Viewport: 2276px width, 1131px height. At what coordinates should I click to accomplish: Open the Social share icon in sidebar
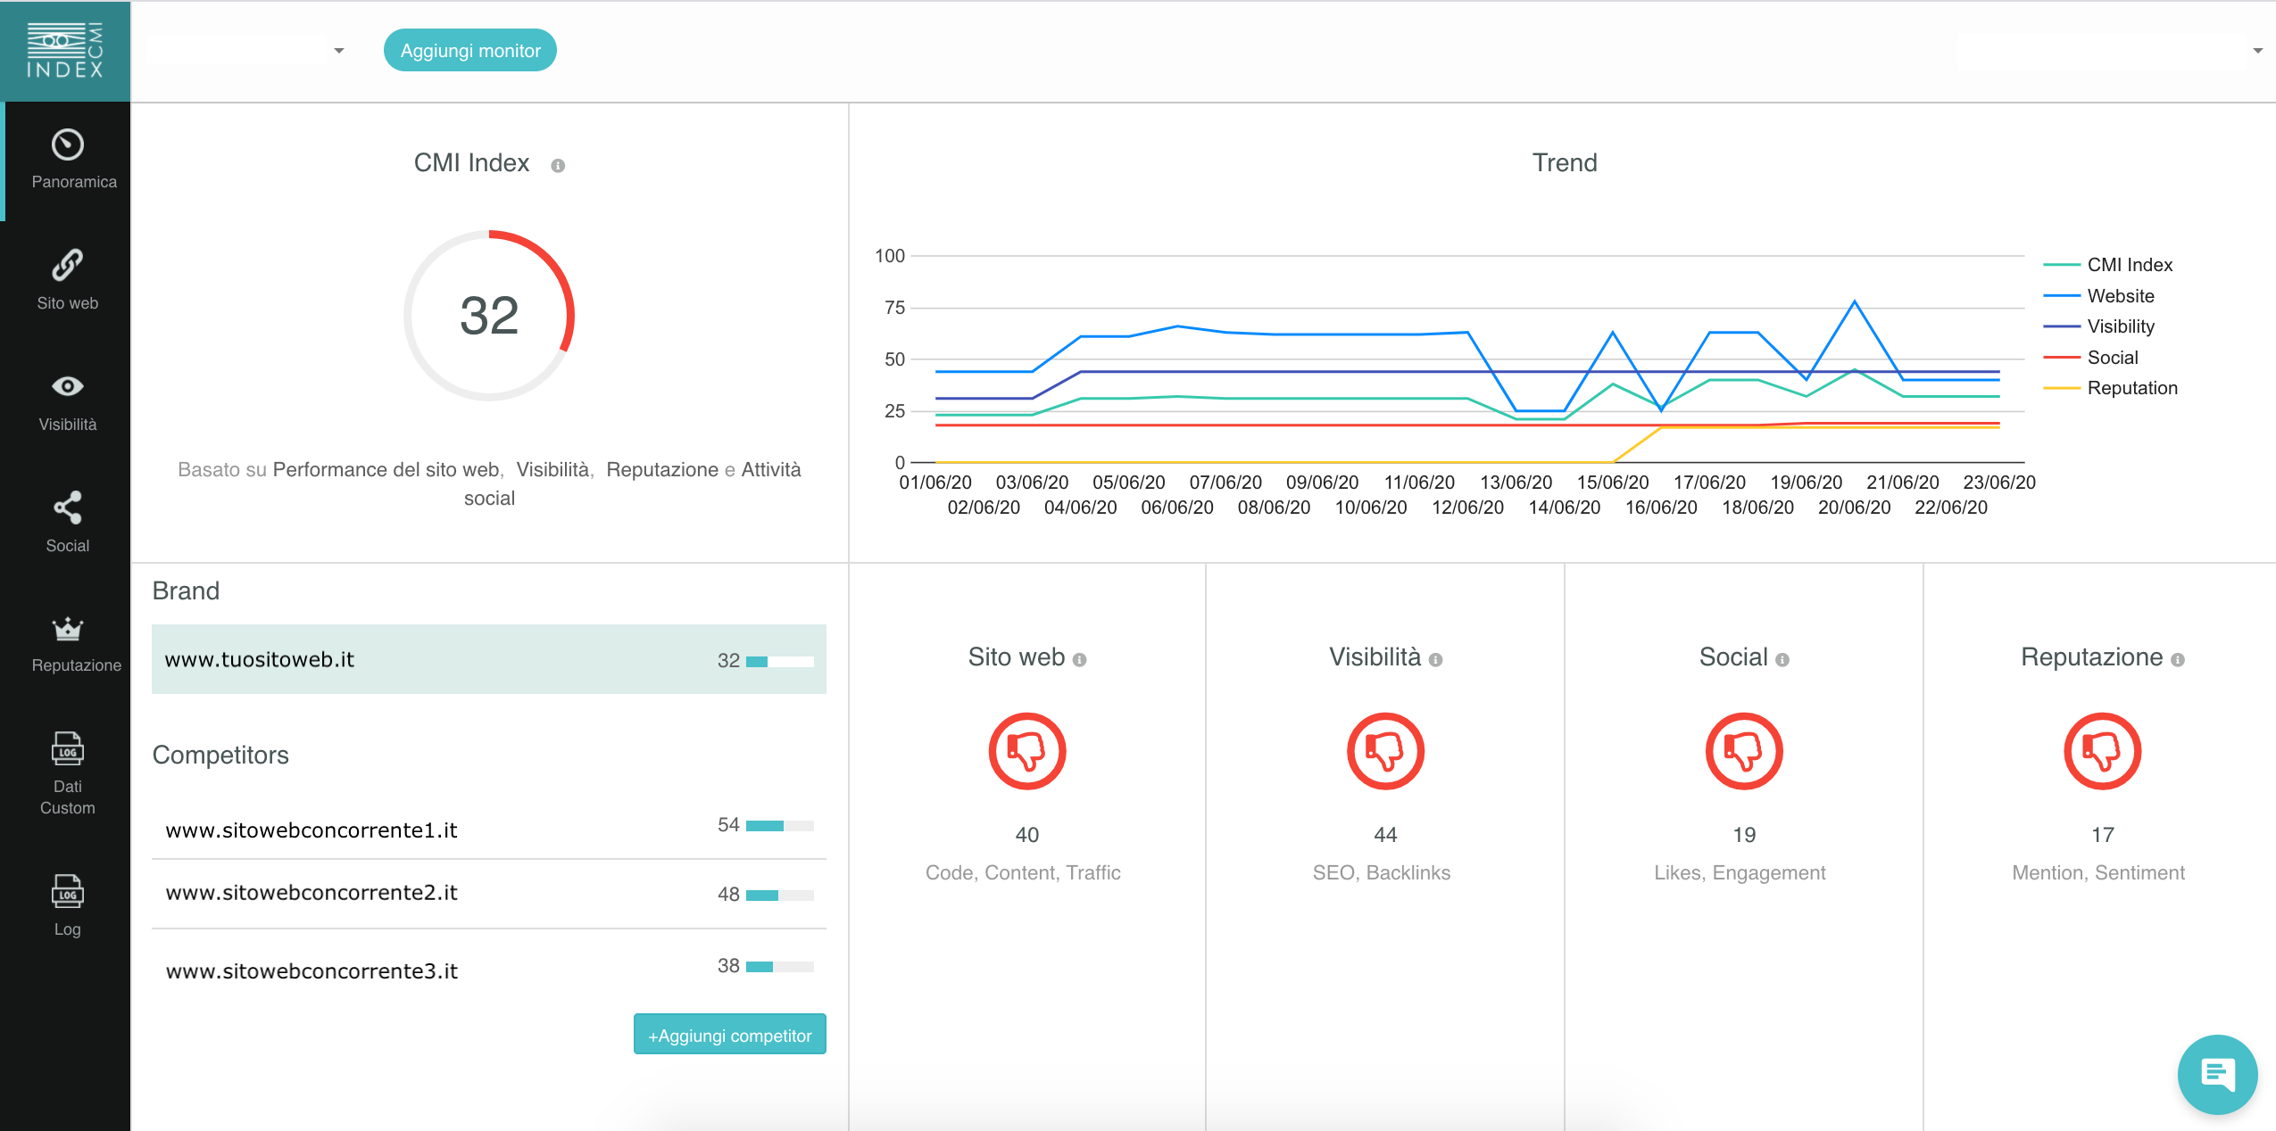68,508
